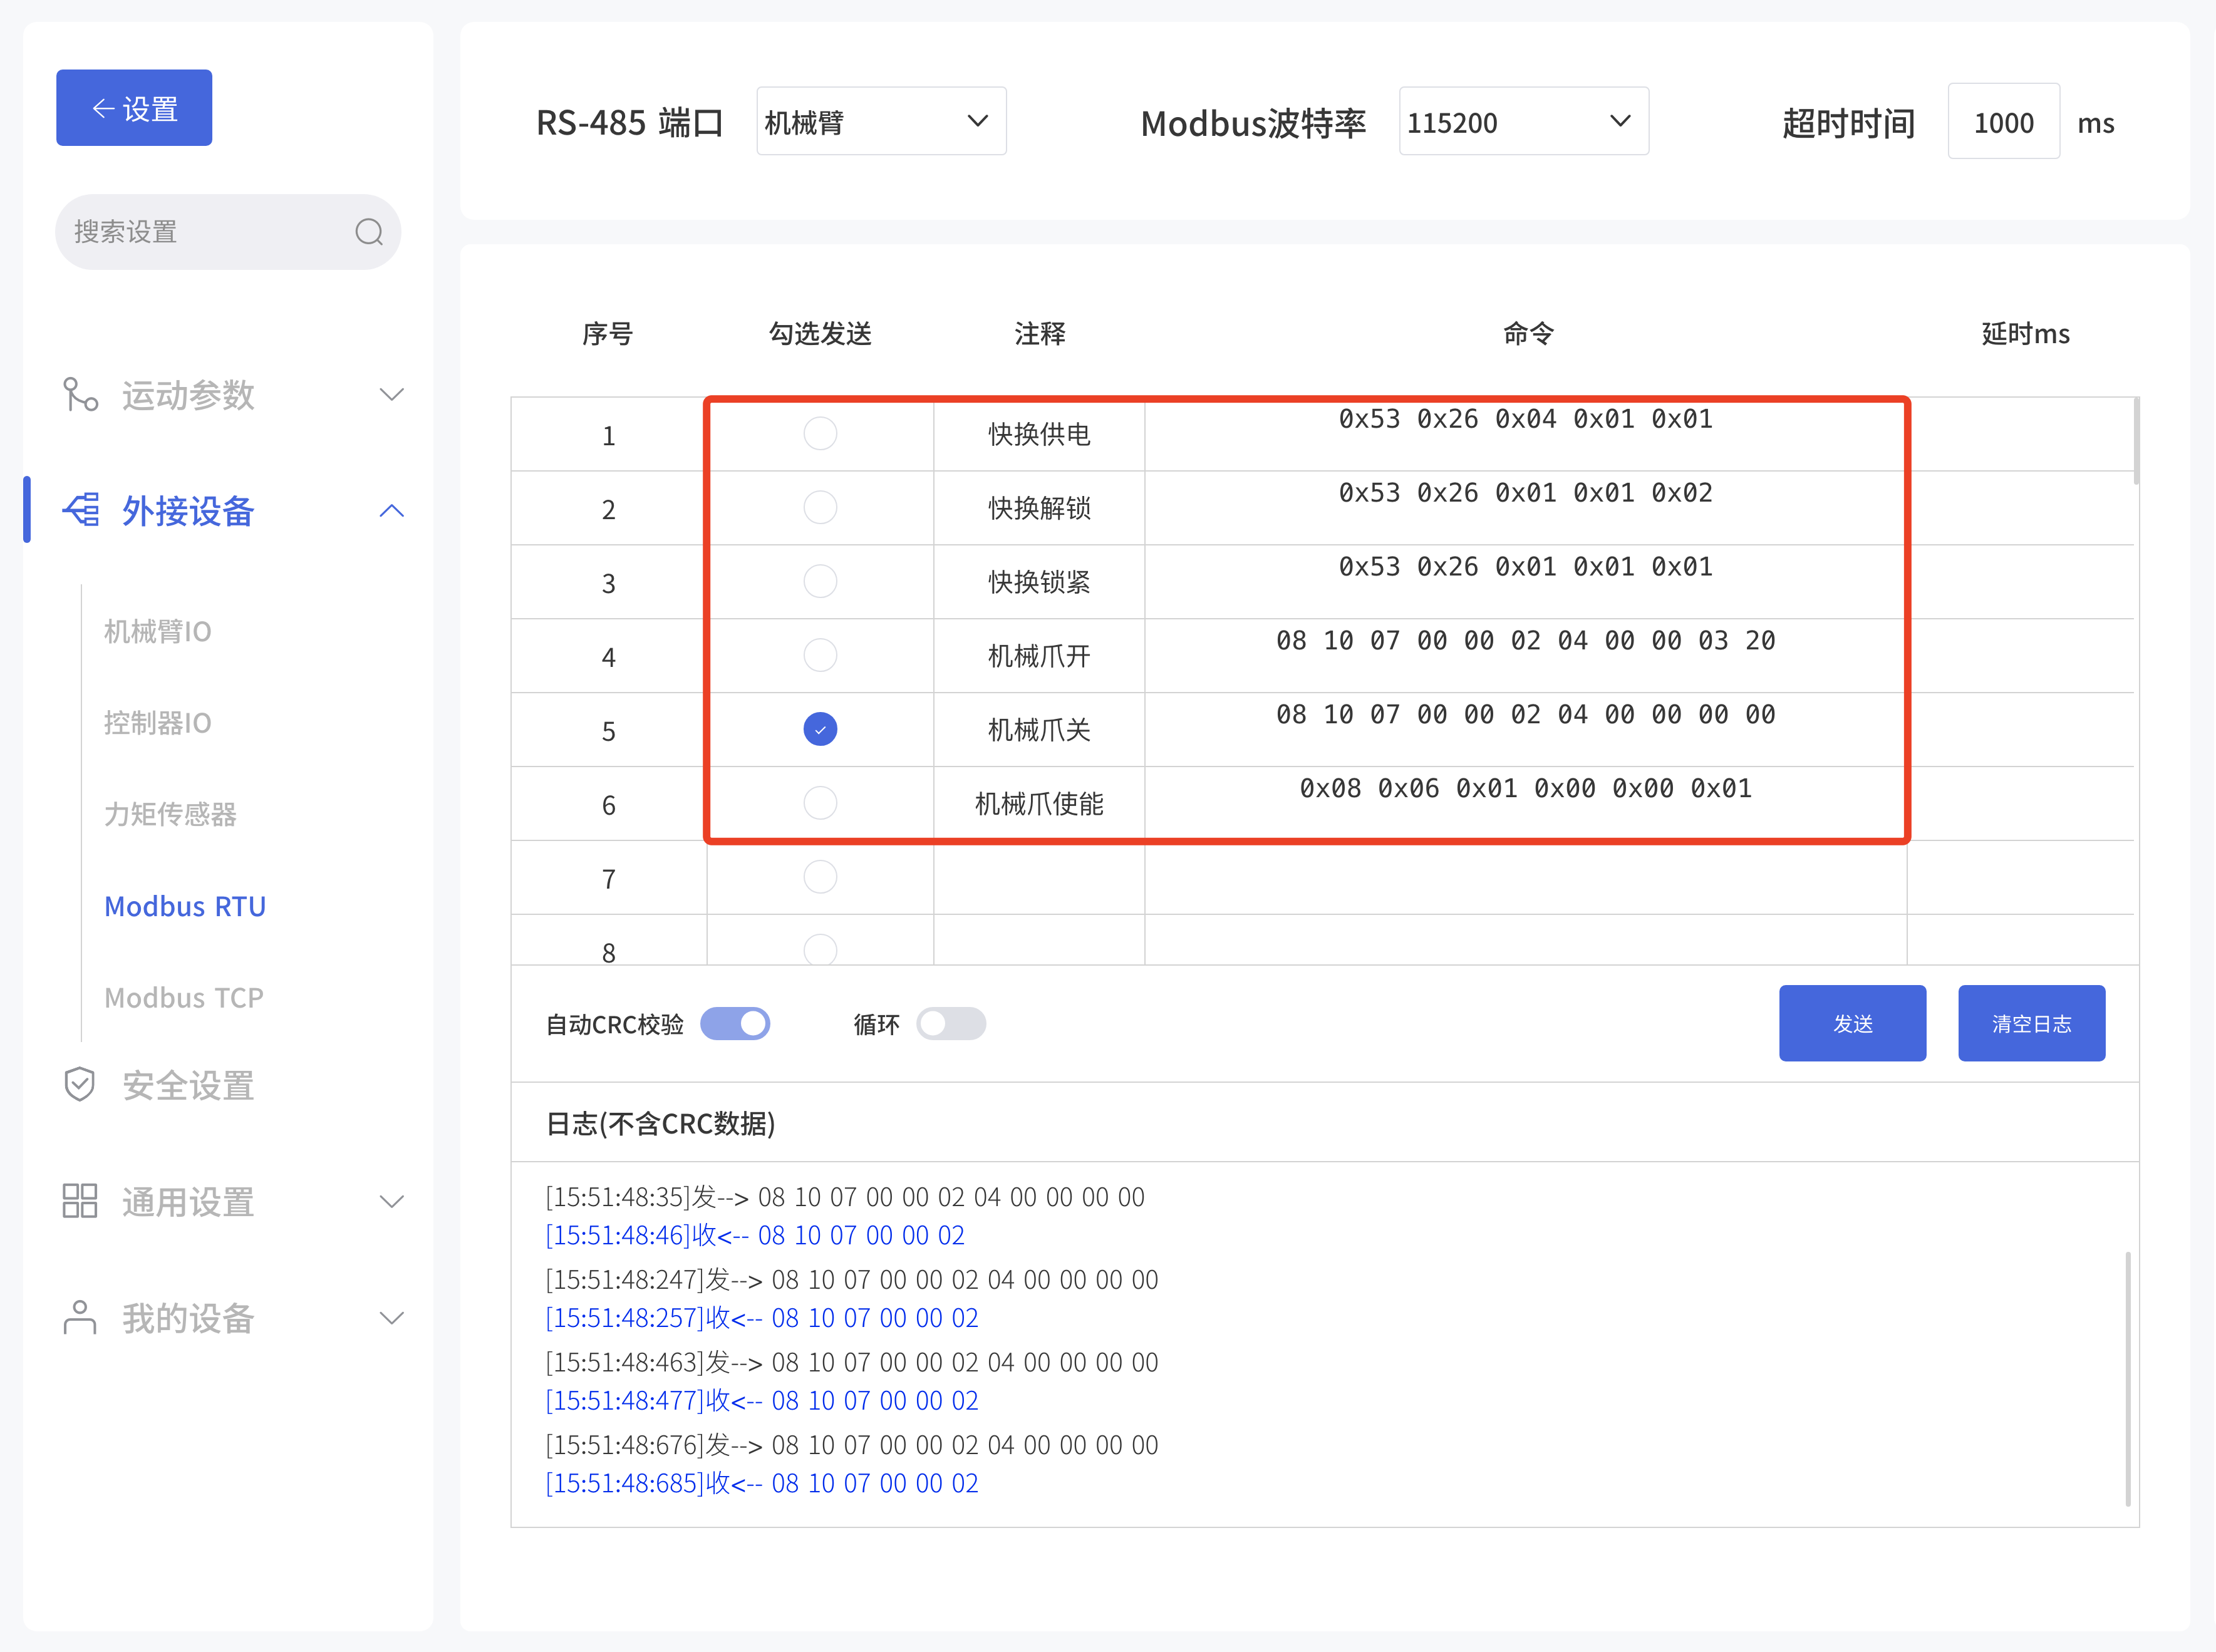
Task: Select row 4 机械爪开 send radio
Action: click(x=820, y=656)
